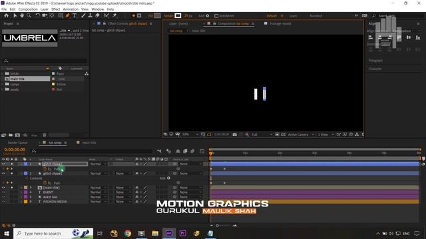Screen dimensions: 426x239
Task: Toggle the transparency grid in viewer
Action: 283,134
